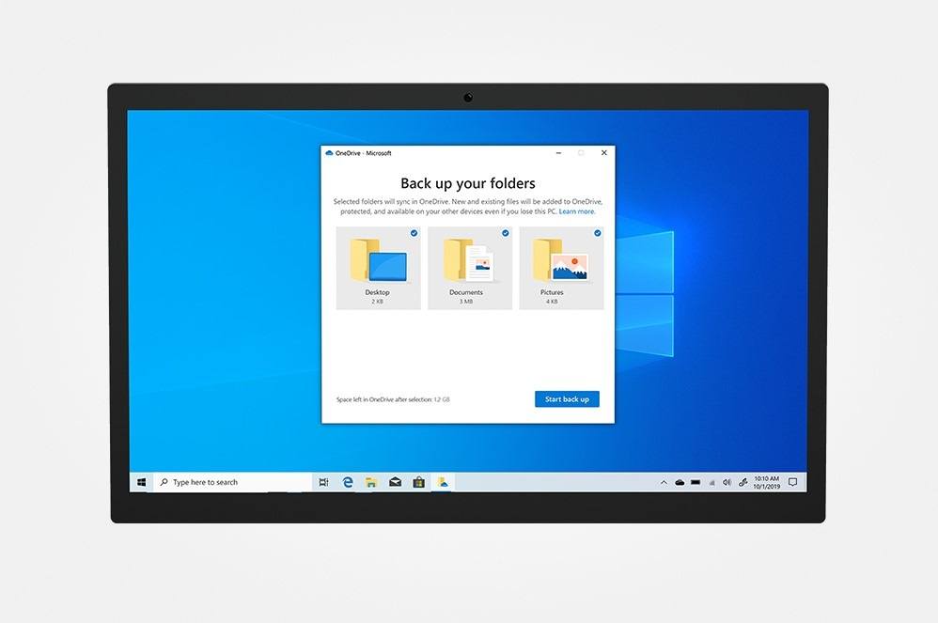Expand the hidden system tray icons
This screenshot has width=938, height=623.
[664, 482]
